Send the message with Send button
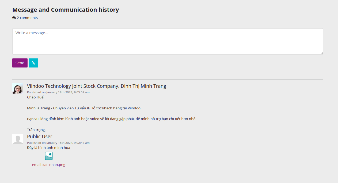Viewport: 338px width, 183px height. [20, 63]
